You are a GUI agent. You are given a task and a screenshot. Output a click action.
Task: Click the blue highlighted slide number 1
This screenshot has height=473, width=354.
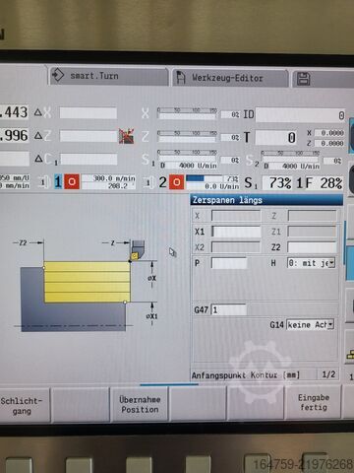click(x=58, y=181)
